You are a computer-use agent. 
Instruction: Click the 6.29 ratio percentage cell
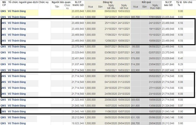click(180, 64)
